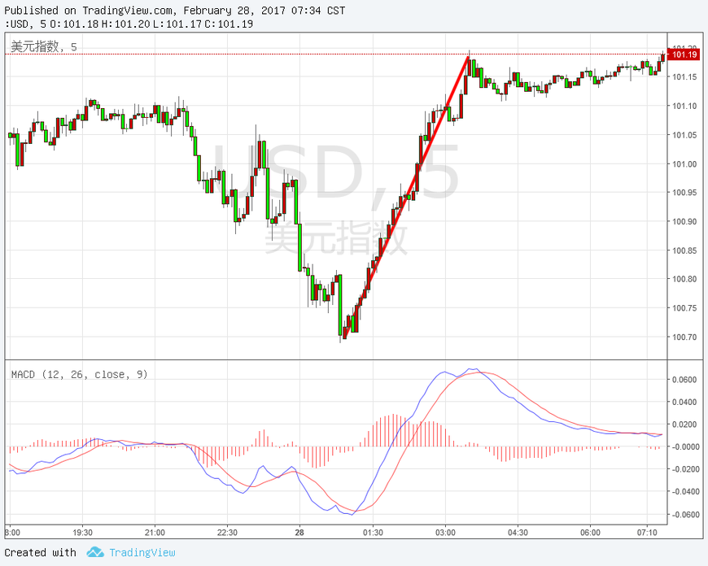Click the 100.95 price axis label

(684, 193)
